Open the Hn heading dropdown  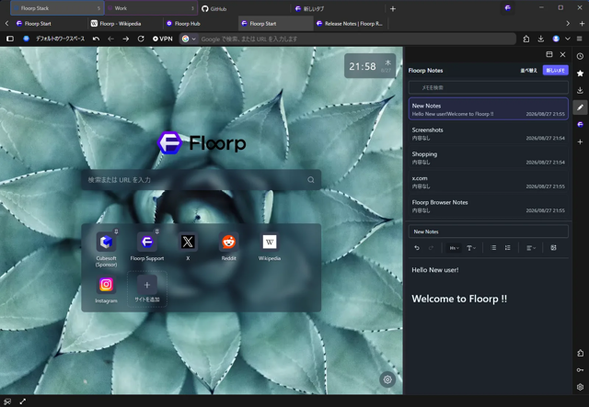pyautogui.click(x=454, y=247)
